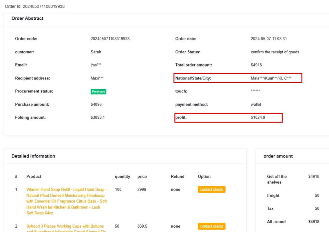Click the highlighted profit value $1024.9

[259, 117]
